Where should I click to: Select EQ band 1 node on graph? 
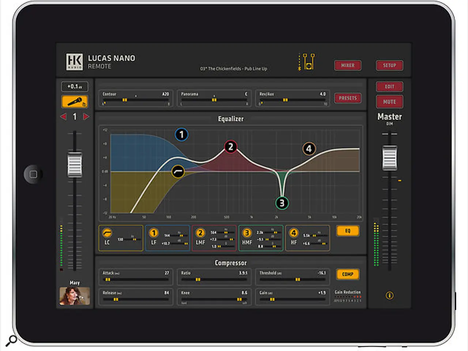pyautogui.click(x=181, y=135)
